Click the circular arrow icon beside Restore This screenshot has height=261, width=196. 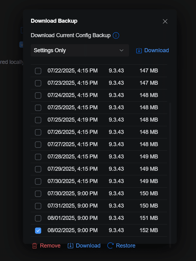(x=110, y=245)
